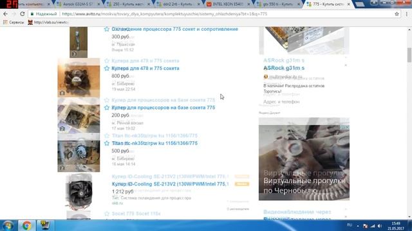The height and width of the screenshot is (231, 412).
Task: Bookmark this page with the star icon
Action: pyautogui.click(x=397, y=14)
